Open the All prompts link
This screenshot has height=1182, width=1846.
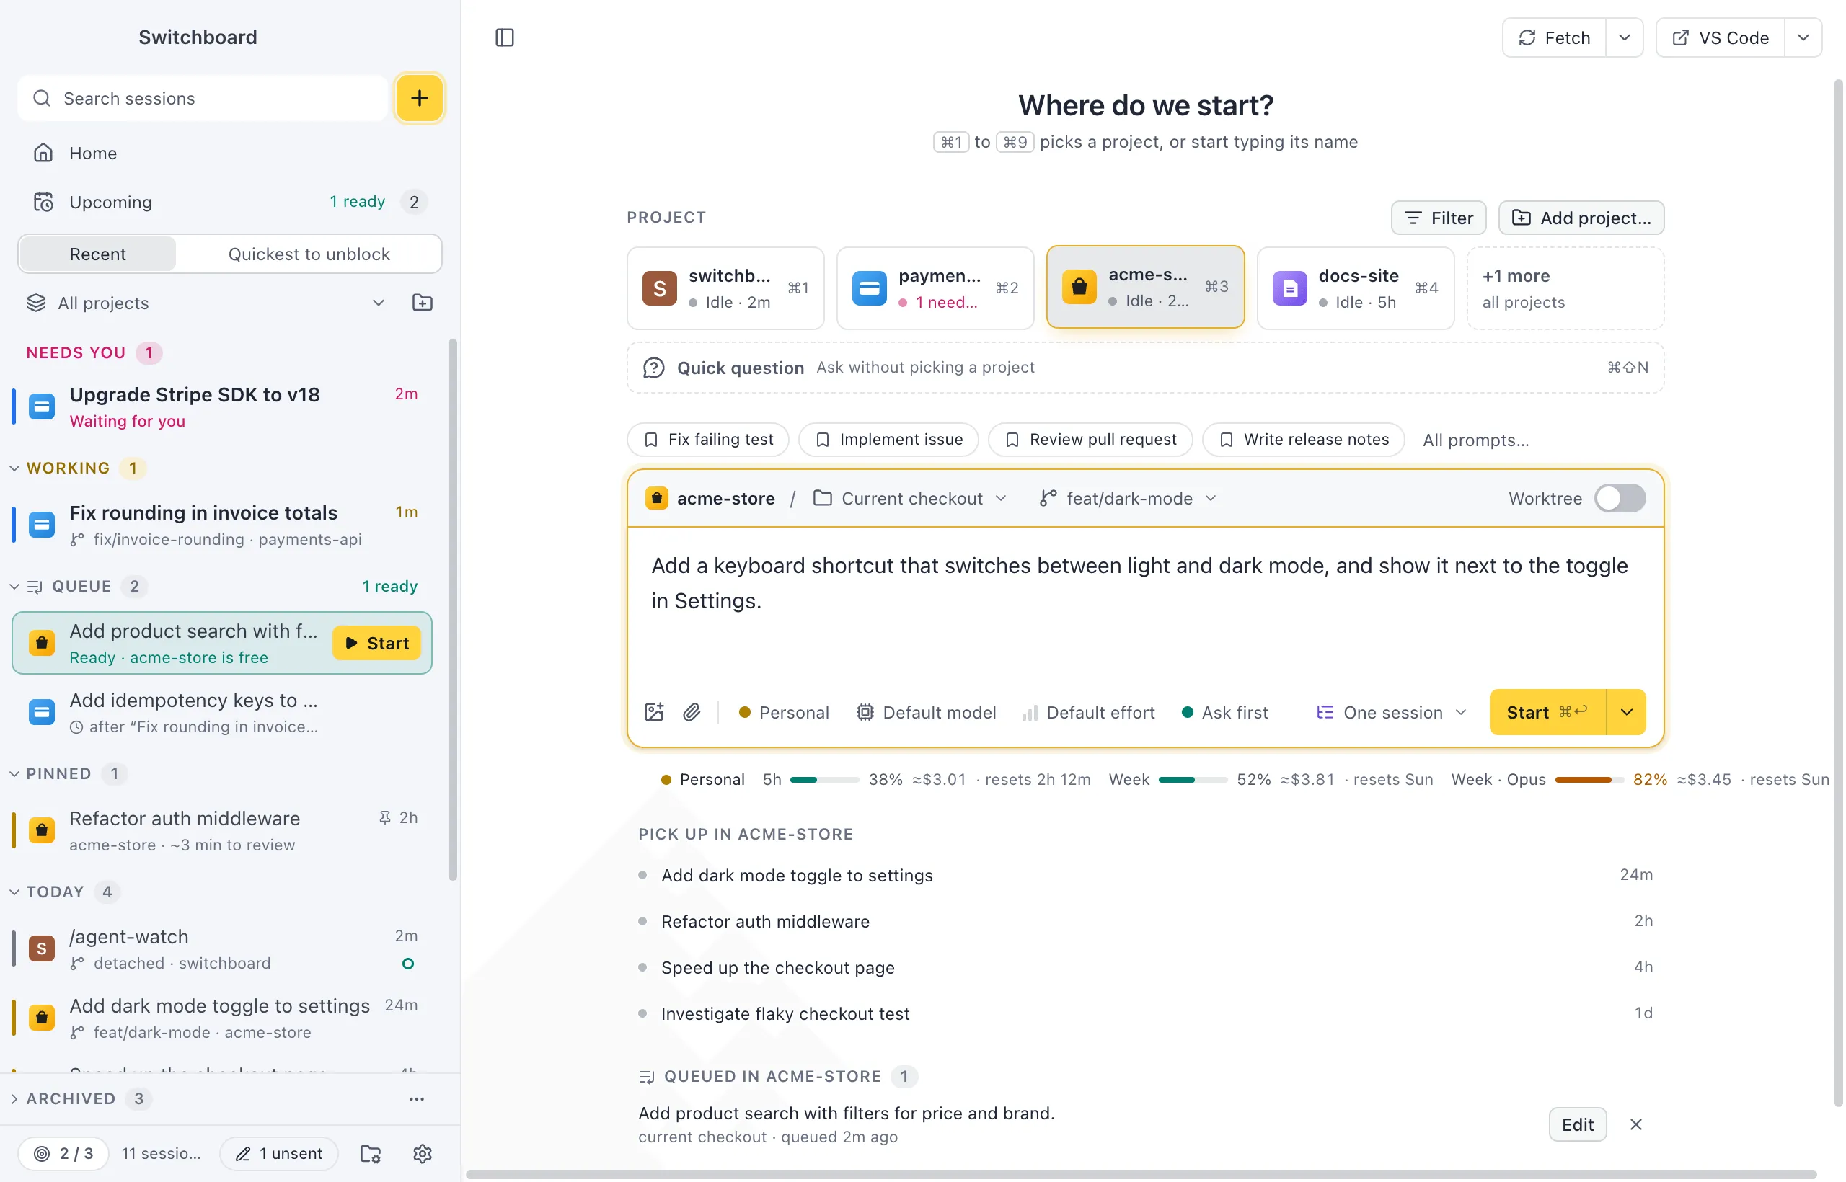click(1475, 440)
